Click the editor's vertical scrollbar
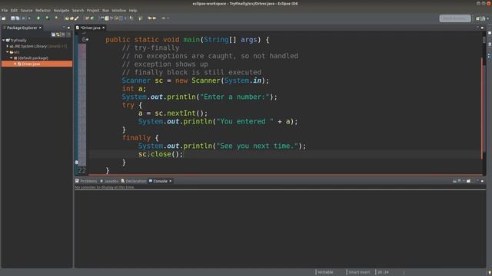492x276 pixels. pos(484,103)
